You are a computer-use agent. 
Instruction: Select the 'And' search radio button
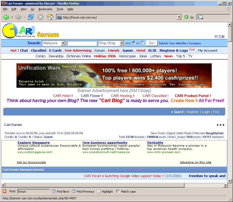tap(134, 42)
